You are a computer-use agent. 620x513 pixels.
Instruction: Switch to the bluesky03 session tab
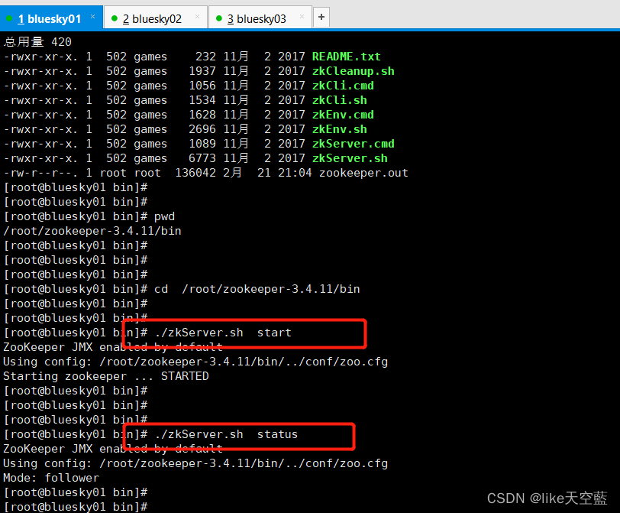260,18
